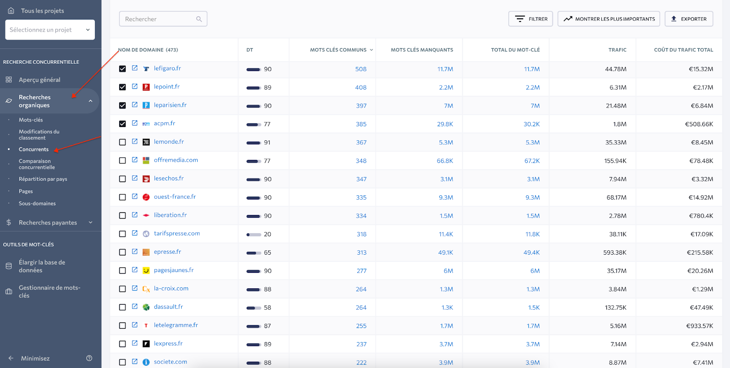The width and height of the screenshot is (730, 368).
Task: Check the ouest-france.fr checkbox
Action: tap(122, 197)
